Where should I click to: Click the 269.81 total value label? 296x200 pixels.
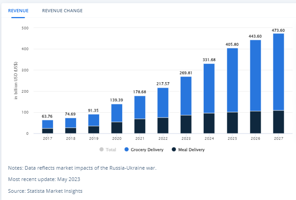(186, 73)
